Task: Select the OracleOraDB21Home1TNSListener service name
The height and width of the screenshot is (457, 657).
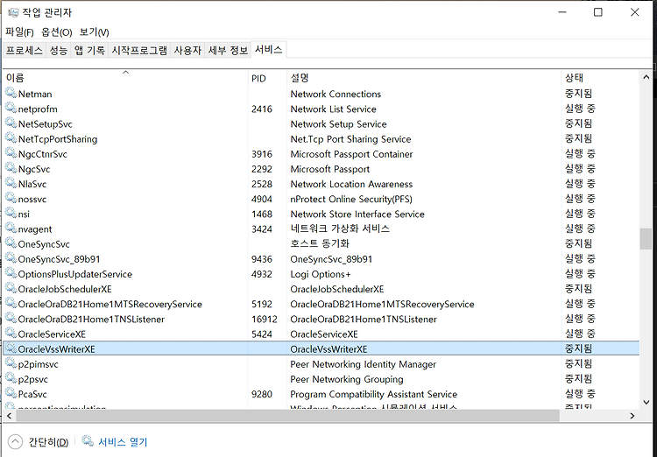Action: (91, 319)
